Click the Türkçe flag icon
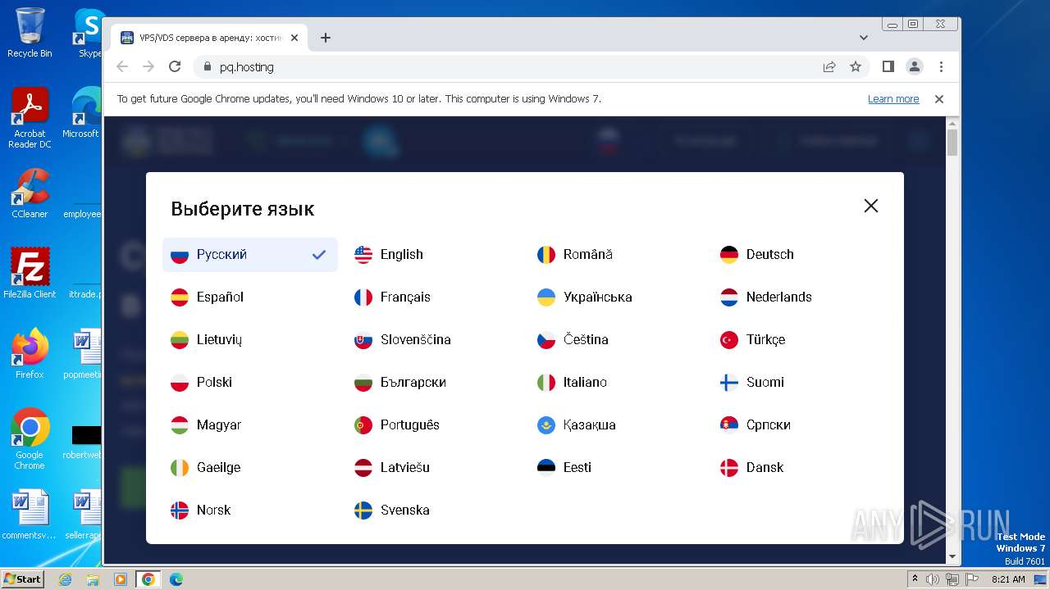 (729, 340)
